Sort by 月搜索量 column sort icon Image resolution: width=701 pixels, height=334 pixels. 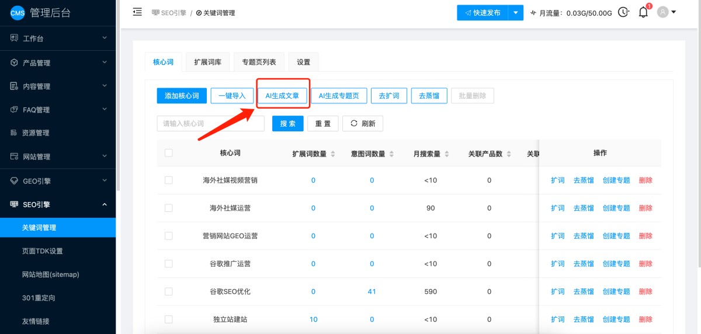pos(447,154)
